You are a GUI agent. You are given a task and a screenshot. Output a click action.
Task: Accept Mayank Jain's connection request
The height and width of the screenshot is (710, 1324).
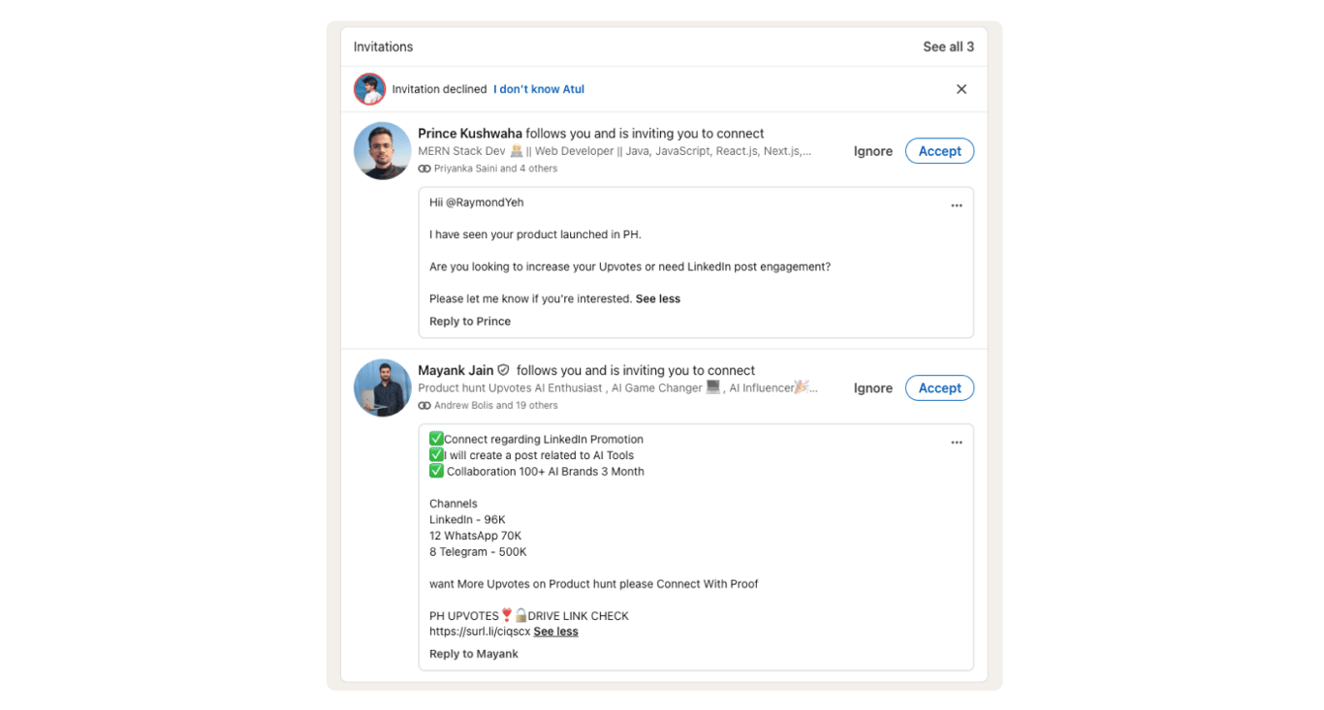click(939, 388)
